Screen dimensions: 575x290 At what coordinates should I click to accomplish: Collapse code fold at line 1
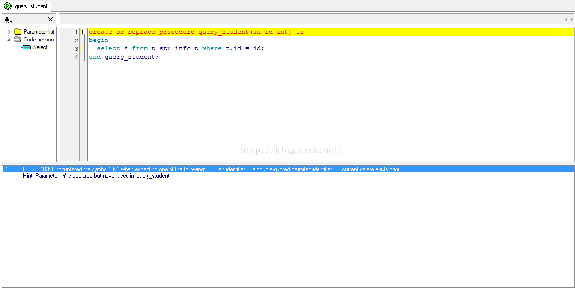[84, 32]
